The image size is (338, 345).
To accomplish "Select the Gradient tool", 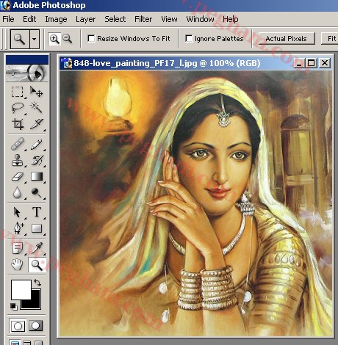I will point(37,176).
